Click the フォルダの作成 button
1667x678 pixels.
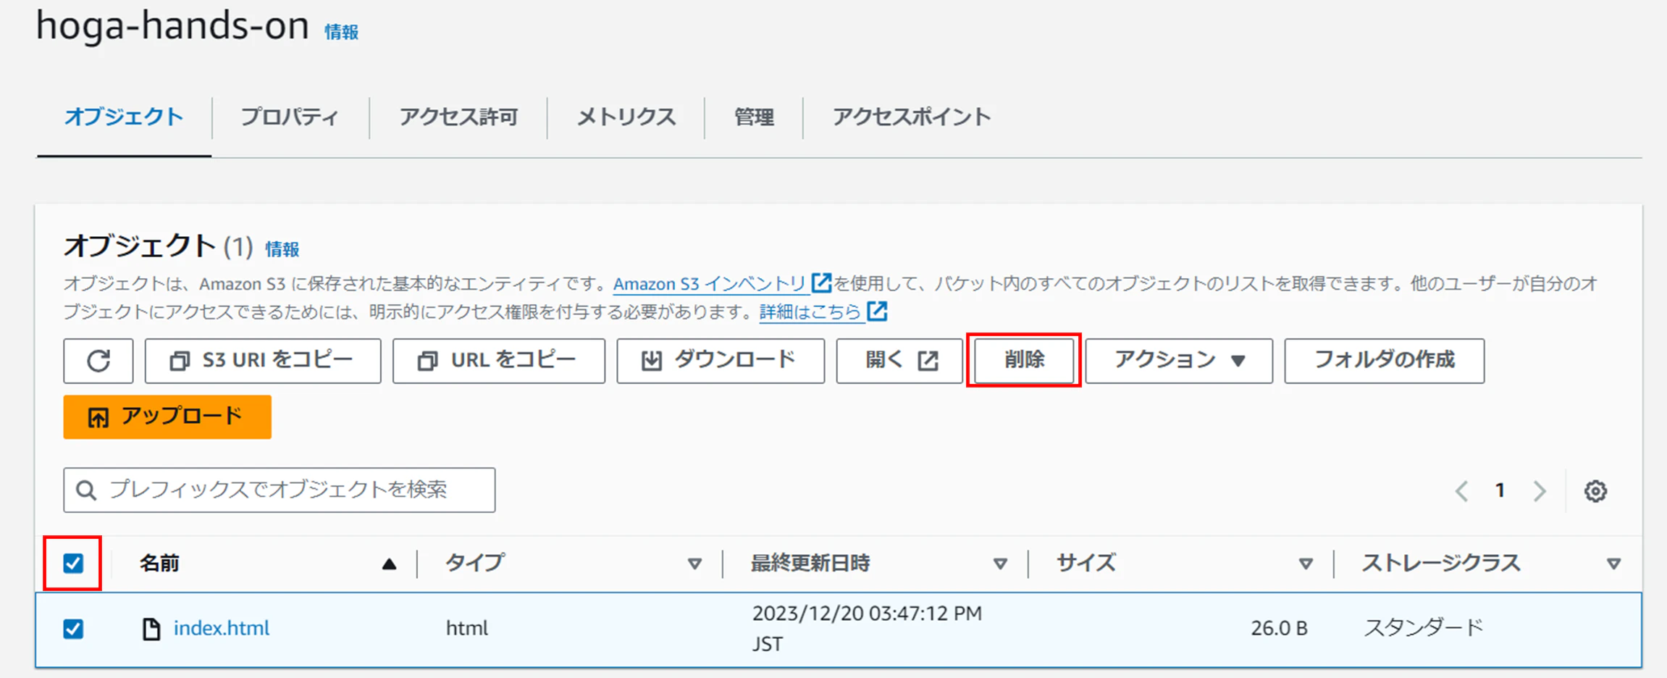tap(1384, 360)
